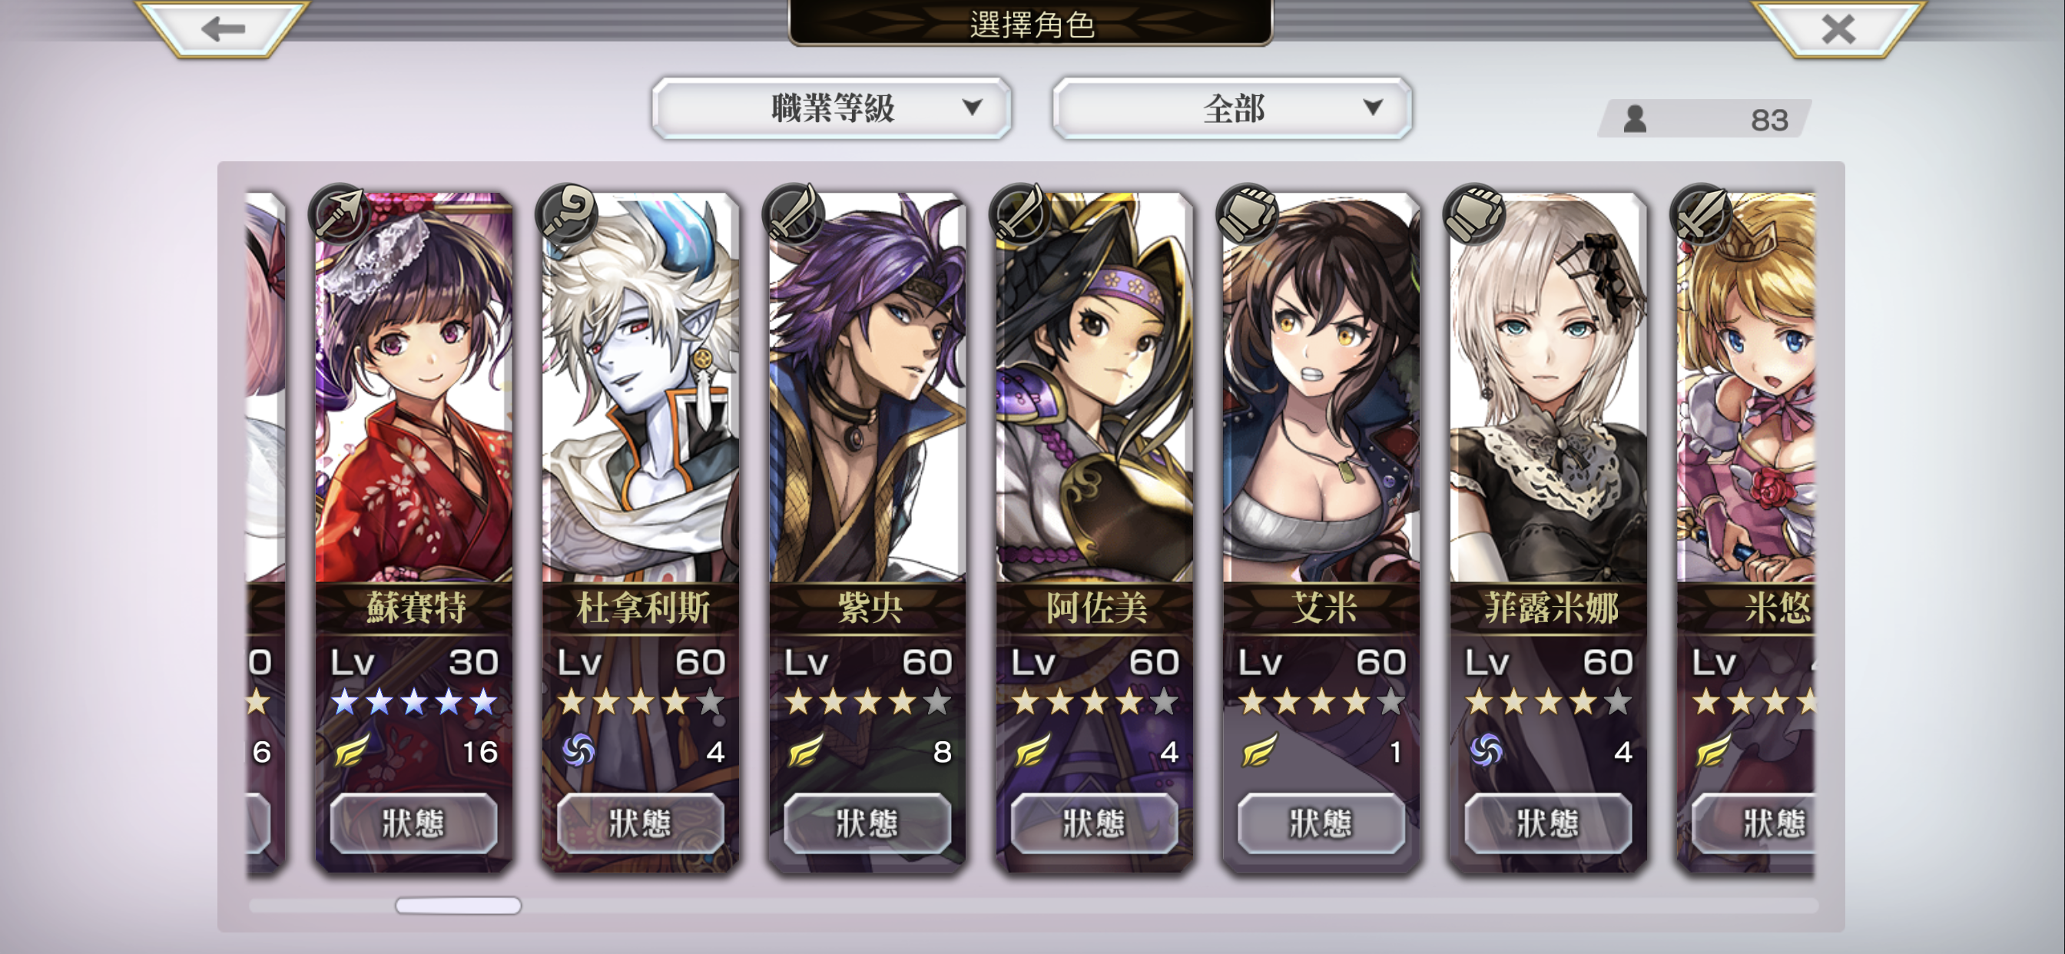Click the bow job icon on 蘇賽特
The width and height of the screenshot is (2065, 954).
click(x=339, y=214)
